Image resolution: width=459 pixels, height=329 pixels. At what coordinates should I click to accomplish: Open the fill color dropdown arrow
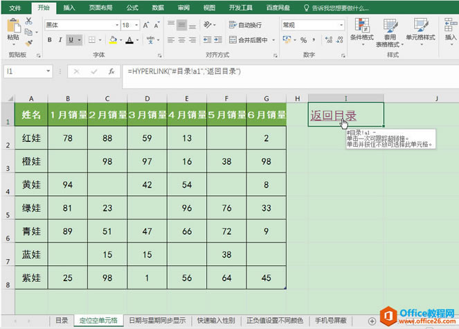point(121,40)
